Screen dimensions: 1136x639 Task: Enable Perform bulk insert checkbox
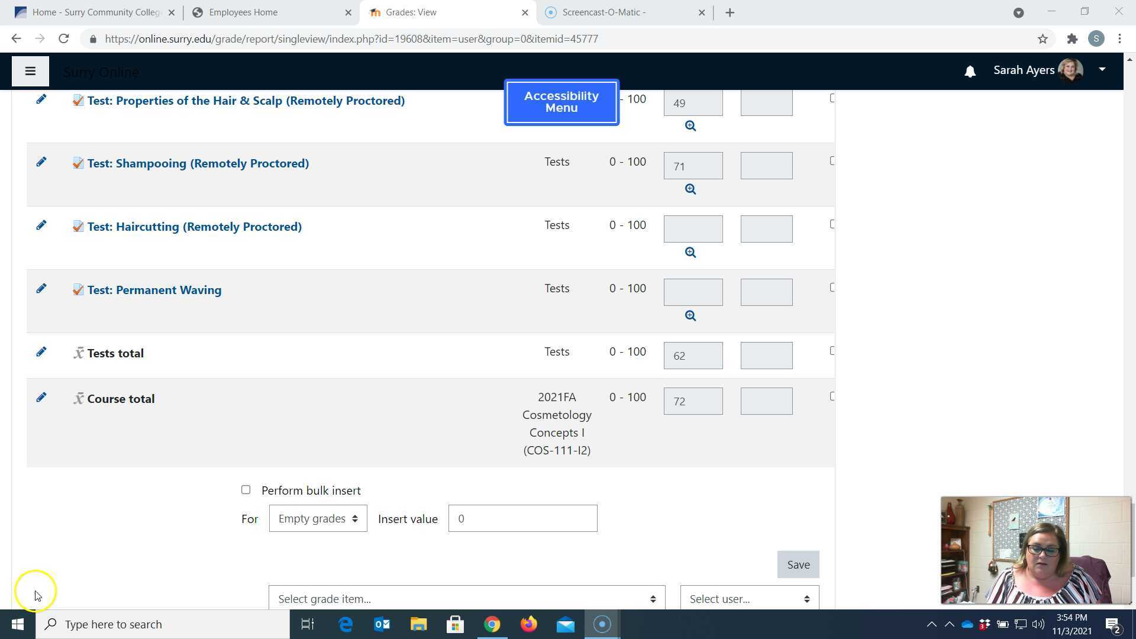pos(246,490)
